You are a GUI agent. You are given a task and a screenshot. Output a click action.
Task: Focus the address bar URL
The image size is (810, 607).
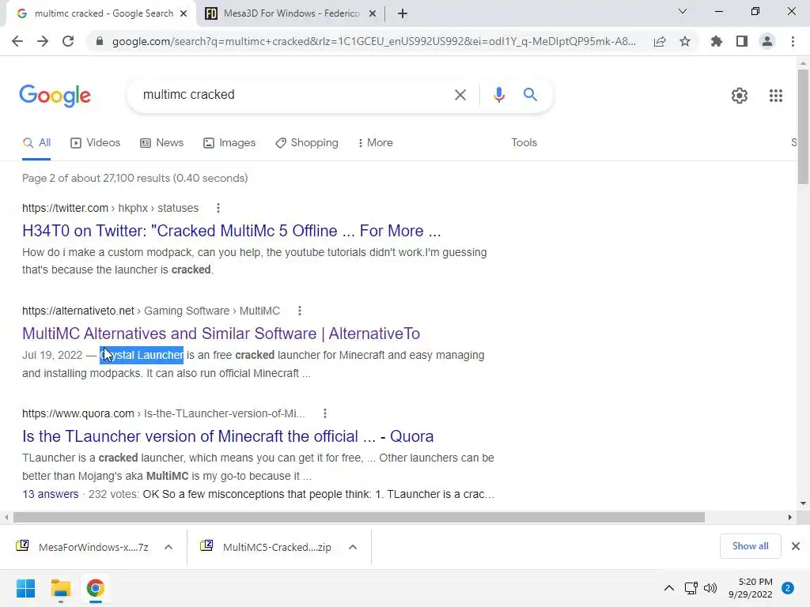pos(374,41)
